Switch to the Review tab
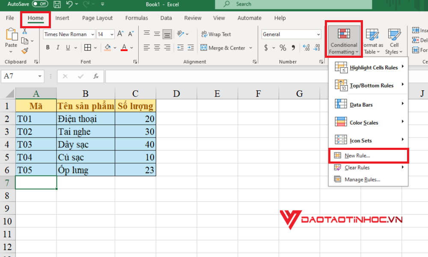Image resolution: width=428 pixels, height=257 pixels. [x=193, y=18]
